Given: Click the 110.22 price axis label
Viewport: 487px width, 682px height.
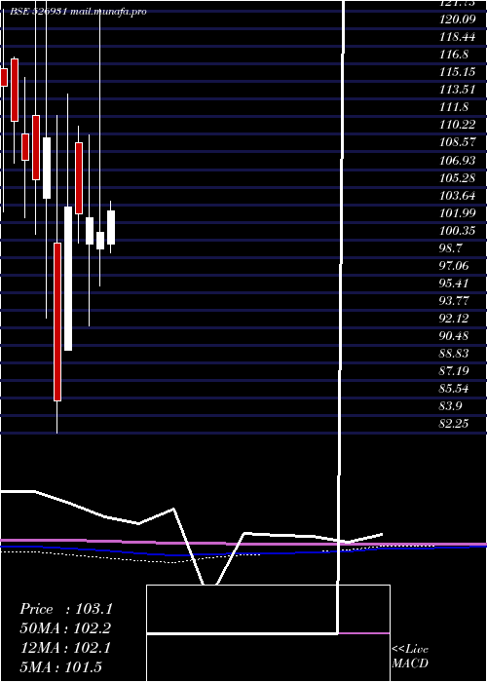Looking at the screenshot, I should [457, 126].
